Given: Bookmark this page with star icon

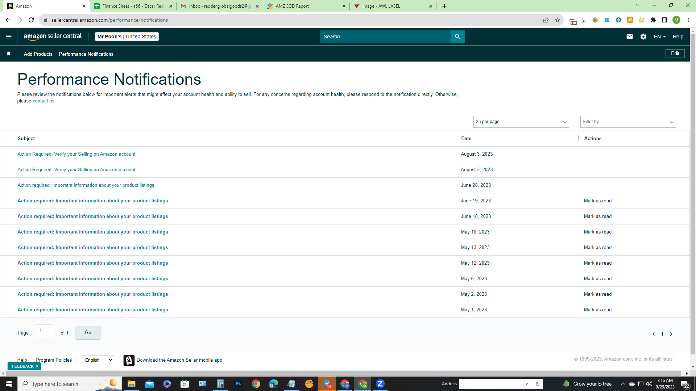Looking at the screenshot, I should pyautogui.click(x=558, y=20).
